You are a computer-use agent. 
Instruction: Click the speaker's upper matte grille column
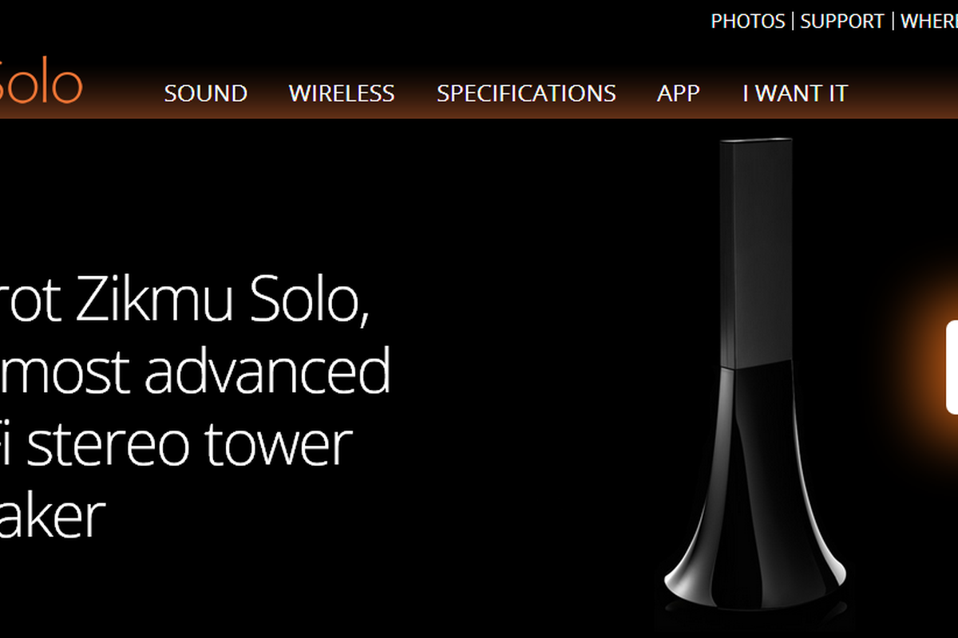755,251
